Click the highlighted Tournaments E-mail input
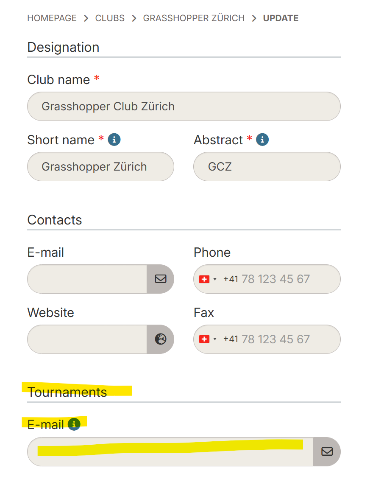This screenshot has width=384, height=488. point(170,452)
